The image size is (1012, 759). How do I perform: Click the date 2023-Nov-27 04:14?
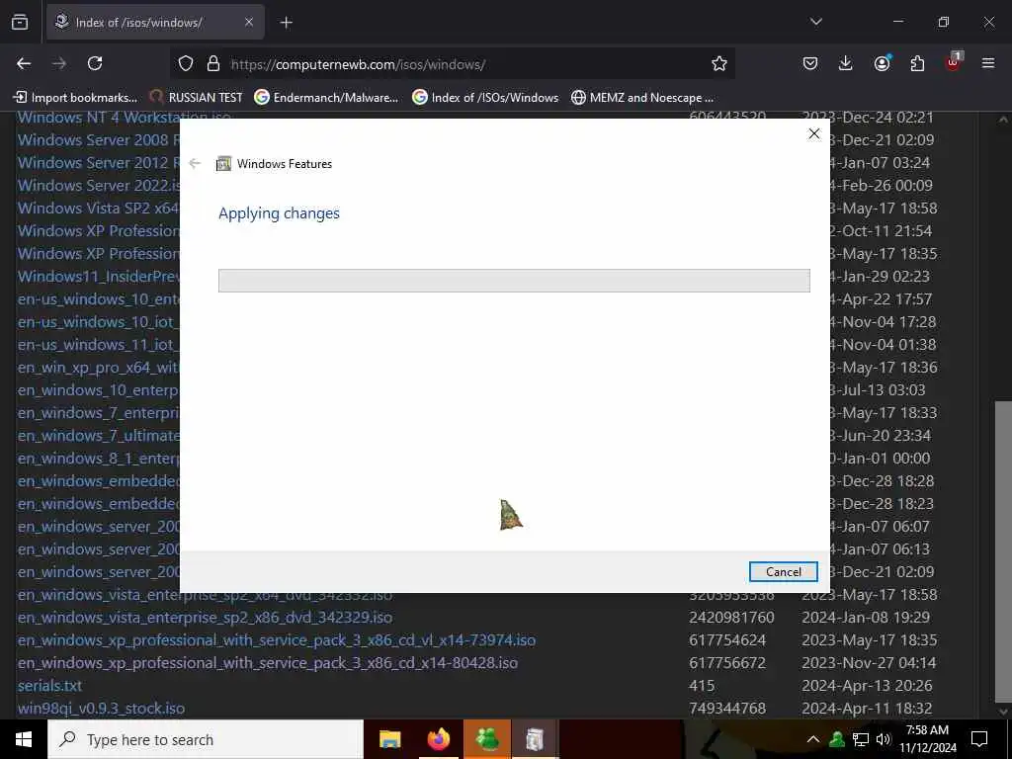pyautogui.click(x=868, y=663)
